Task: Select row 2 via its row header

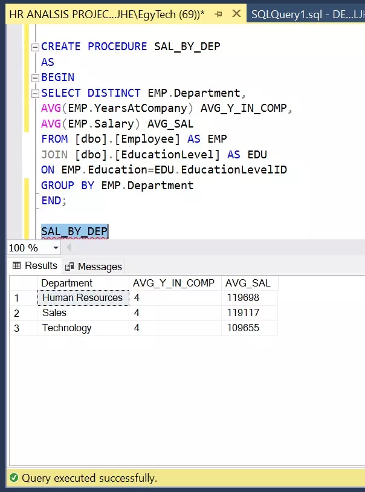Action: point(17,313)
